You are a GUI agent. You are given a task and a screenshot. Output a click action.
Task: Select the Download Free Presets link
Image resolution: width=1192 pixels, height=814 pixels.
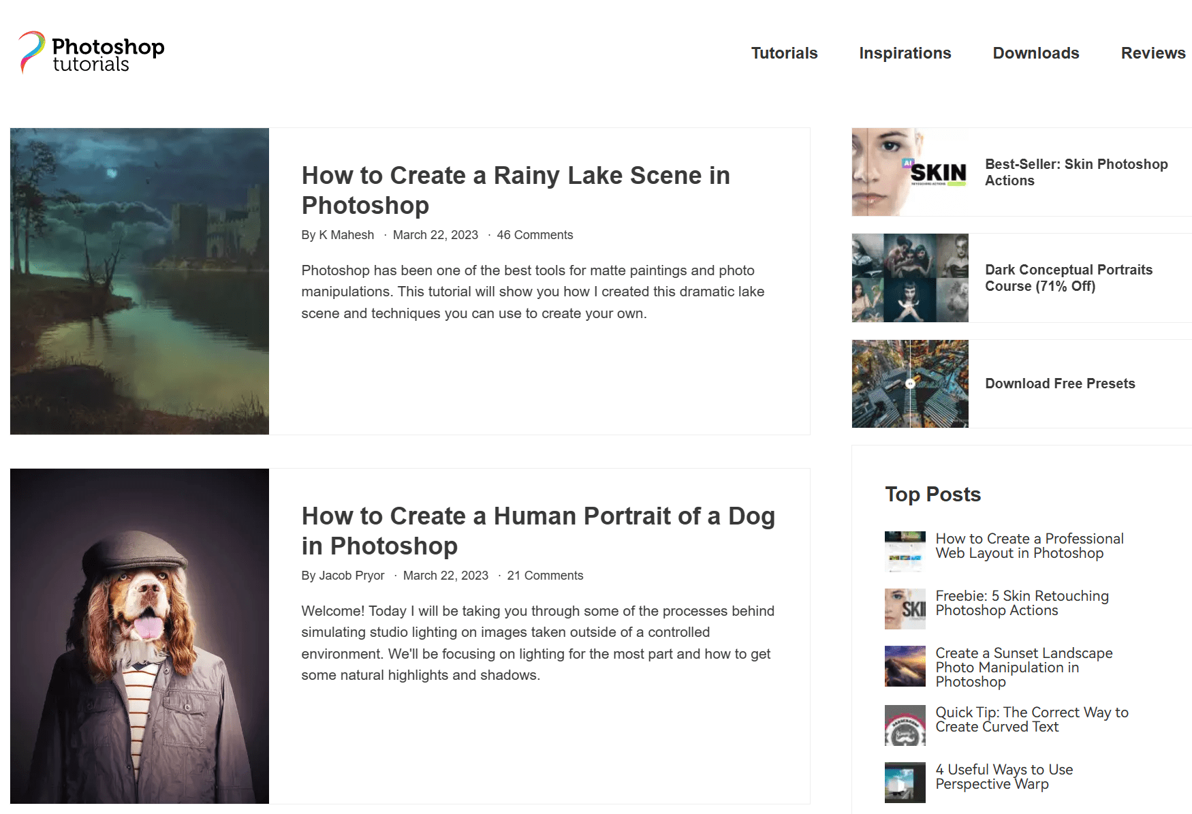pyautogui.click(x=1059, y=383)
